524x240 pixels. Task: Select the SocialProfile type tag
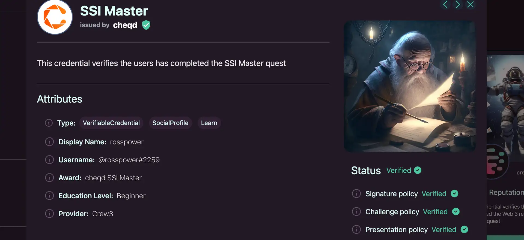[x=170, y=123]
